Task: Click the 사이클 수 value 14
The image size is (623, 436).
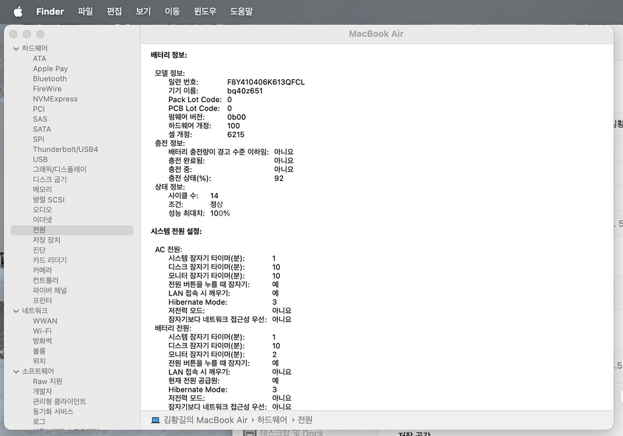Action: (214, 196)
